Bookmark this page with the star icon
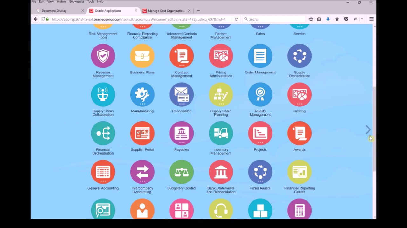This screenshot has width=407, height=228. 311,19
